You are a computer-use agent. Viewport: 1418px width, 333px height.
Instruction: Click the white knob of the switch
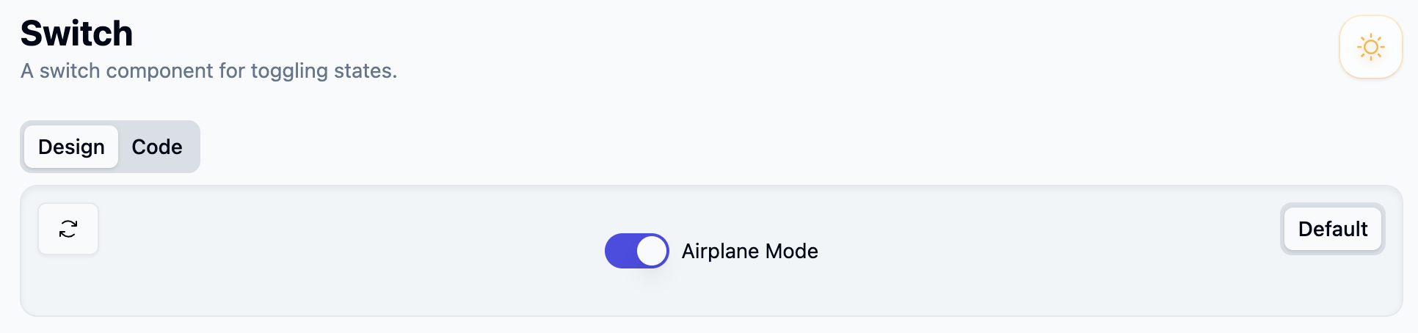[652, 251]
